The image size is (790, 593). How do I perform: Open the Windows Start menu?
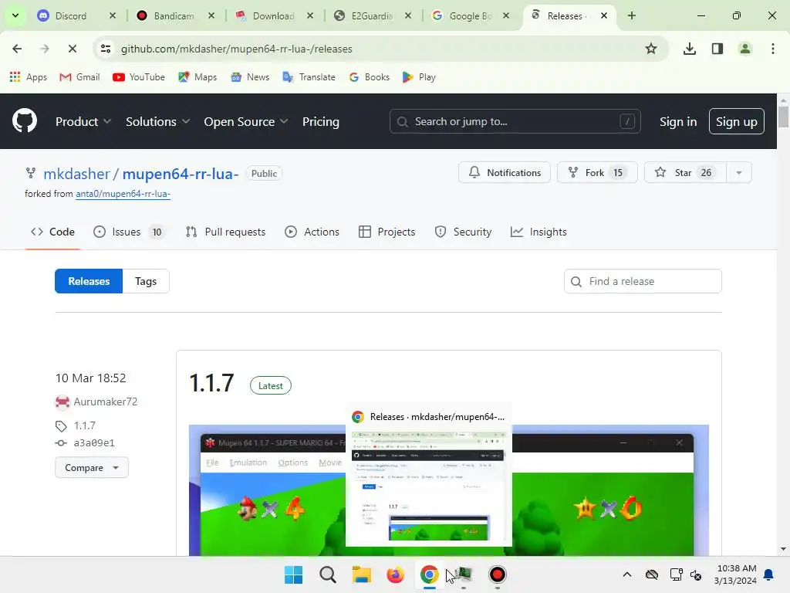click(293, 574)
